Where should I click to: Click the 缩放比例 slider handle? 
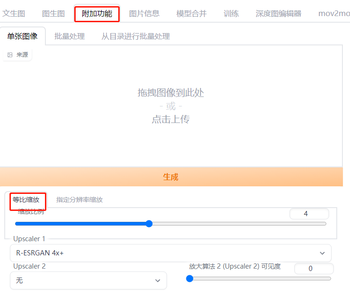149,224
